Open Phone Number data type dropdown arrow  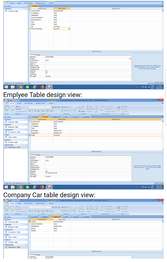[69, 29]
